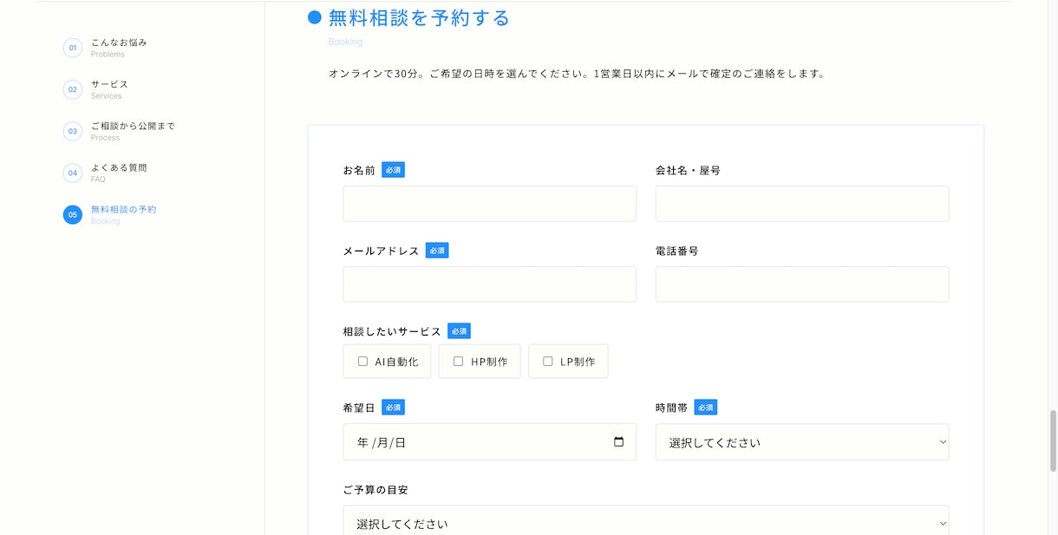Viewport: 1058px width, 535px height.
Task: Focus the 電話番号 input field
Action: point(802,284)
